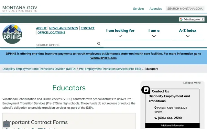Click the Educators breadcrumb text
207x129 pixels.
pyautogui.click(x=151, y=69)
